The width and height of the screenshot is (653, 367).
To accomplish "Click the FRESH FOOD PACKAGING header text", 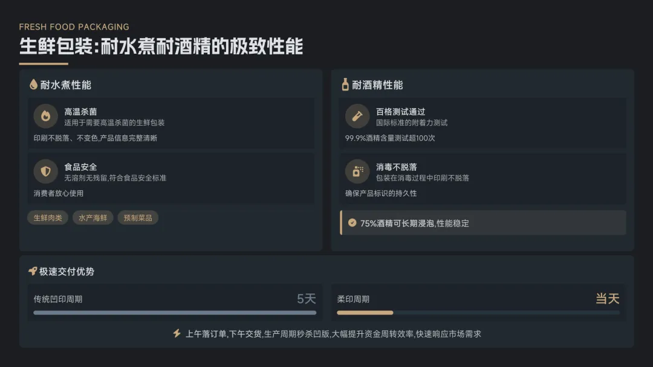I will [74, 27].
